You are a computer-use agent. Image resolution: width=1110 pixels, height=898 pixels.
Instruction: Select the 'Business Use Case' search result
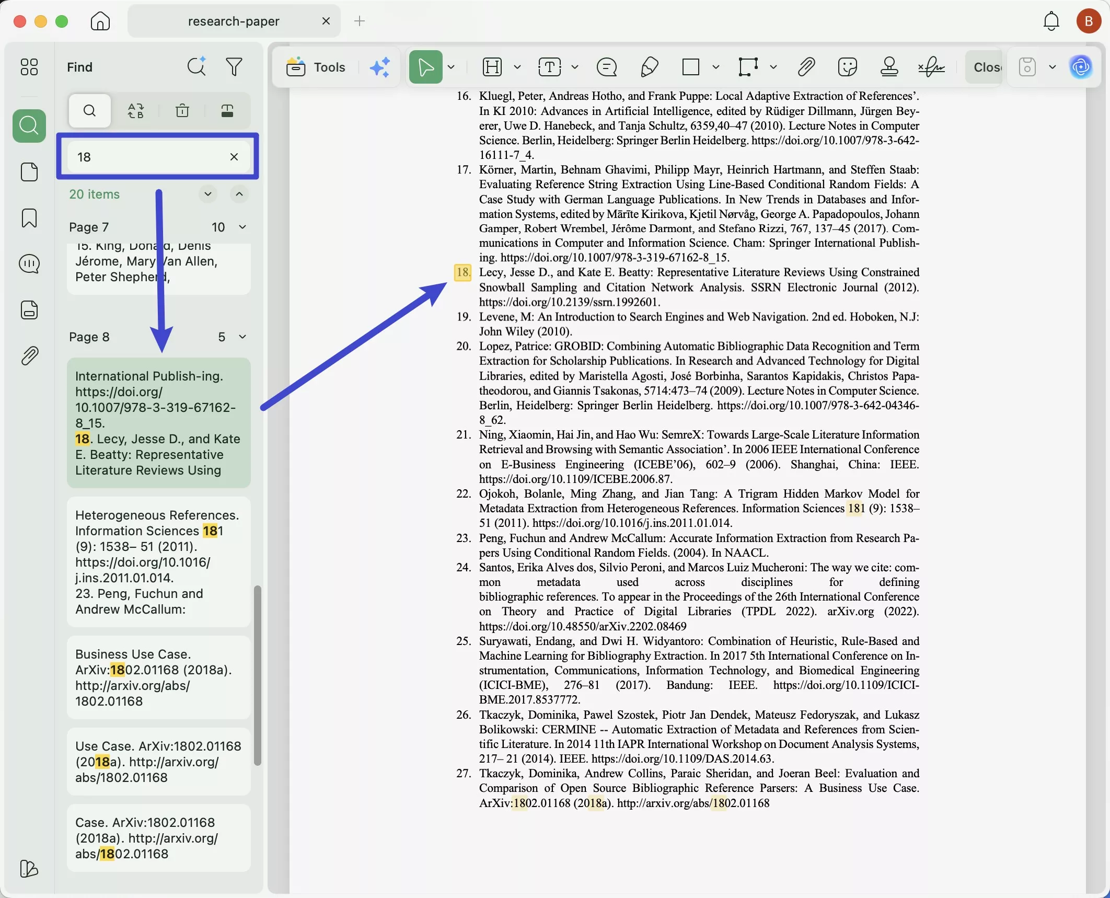tap(159, 677)
